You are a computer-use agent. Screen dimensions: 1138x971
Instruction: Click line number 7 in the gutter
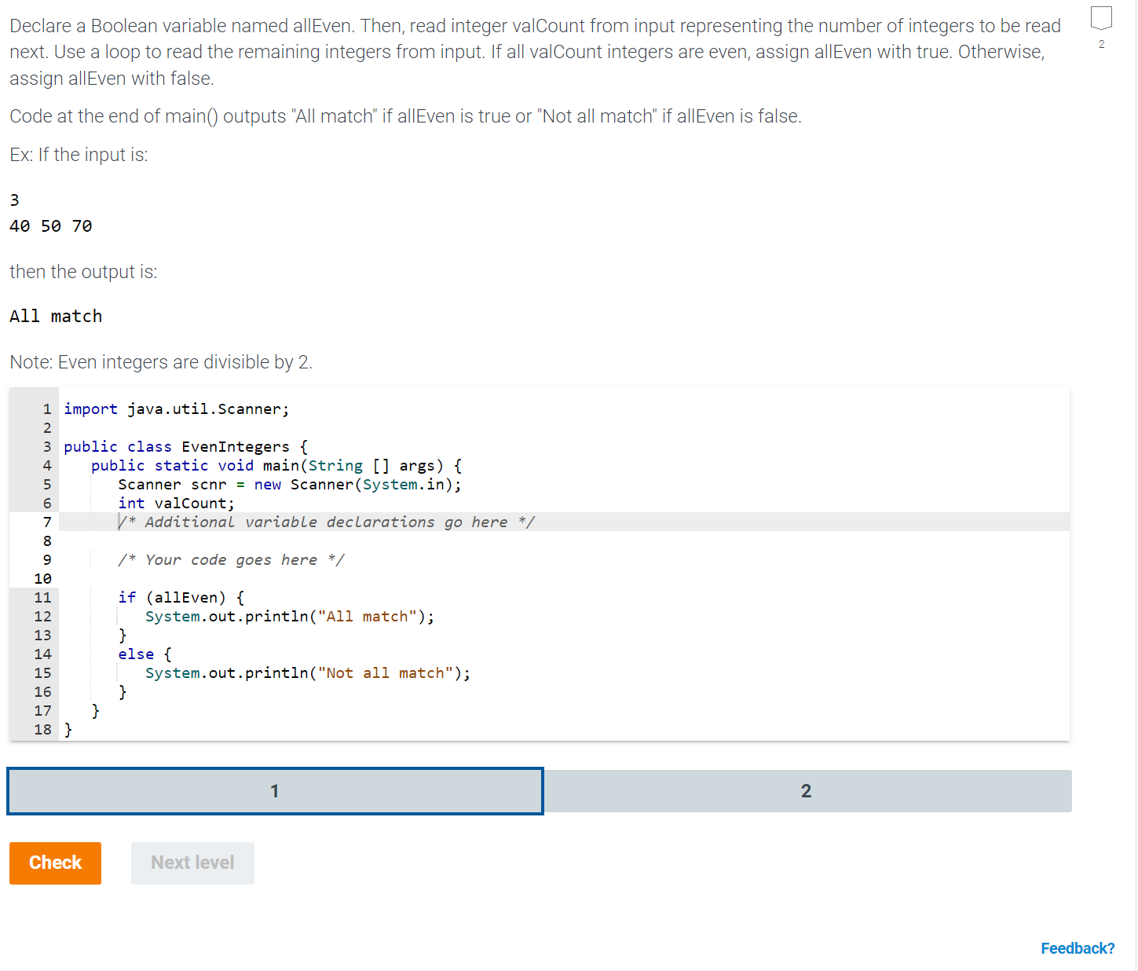click(46, 522)
